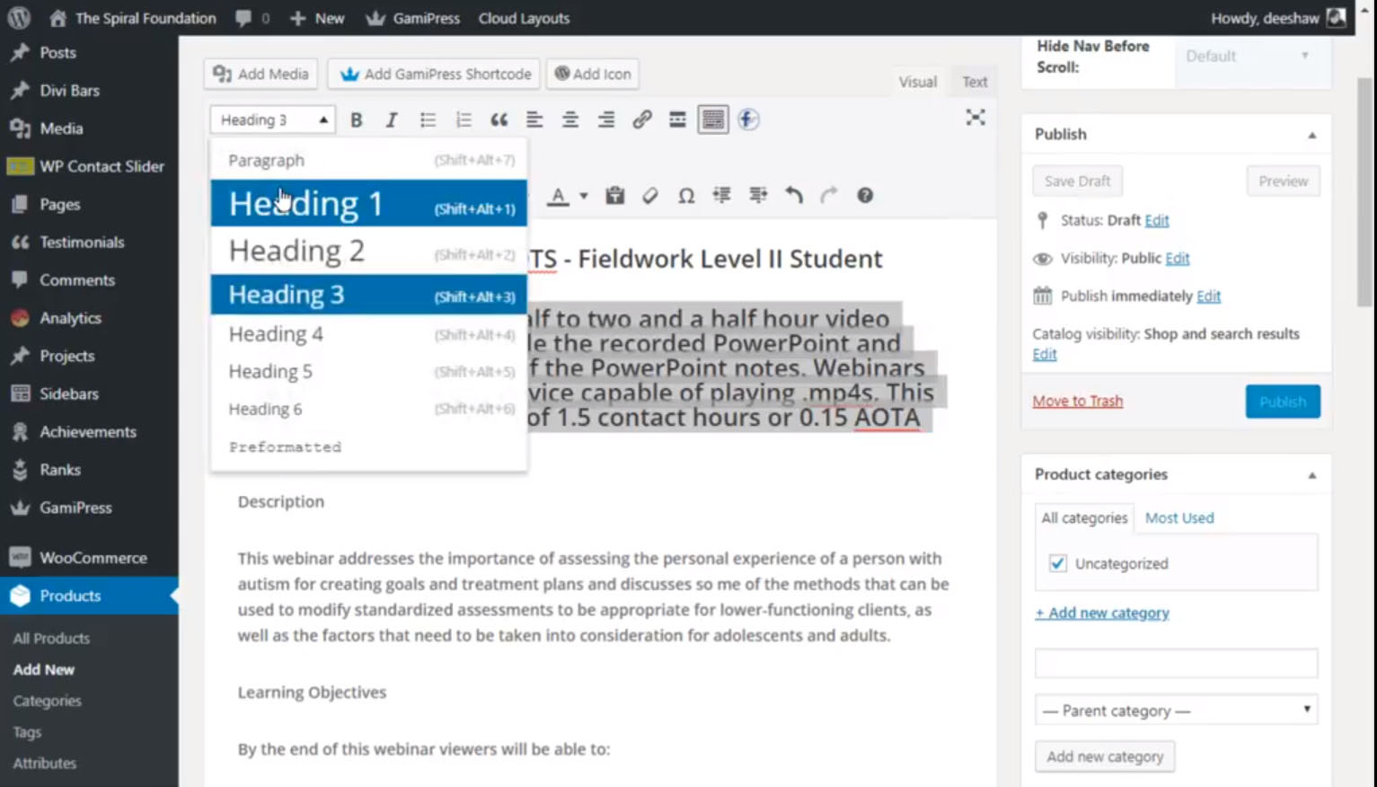Undo the last editor action
Screen dimensions: 1377x787
tap(793, 195)
